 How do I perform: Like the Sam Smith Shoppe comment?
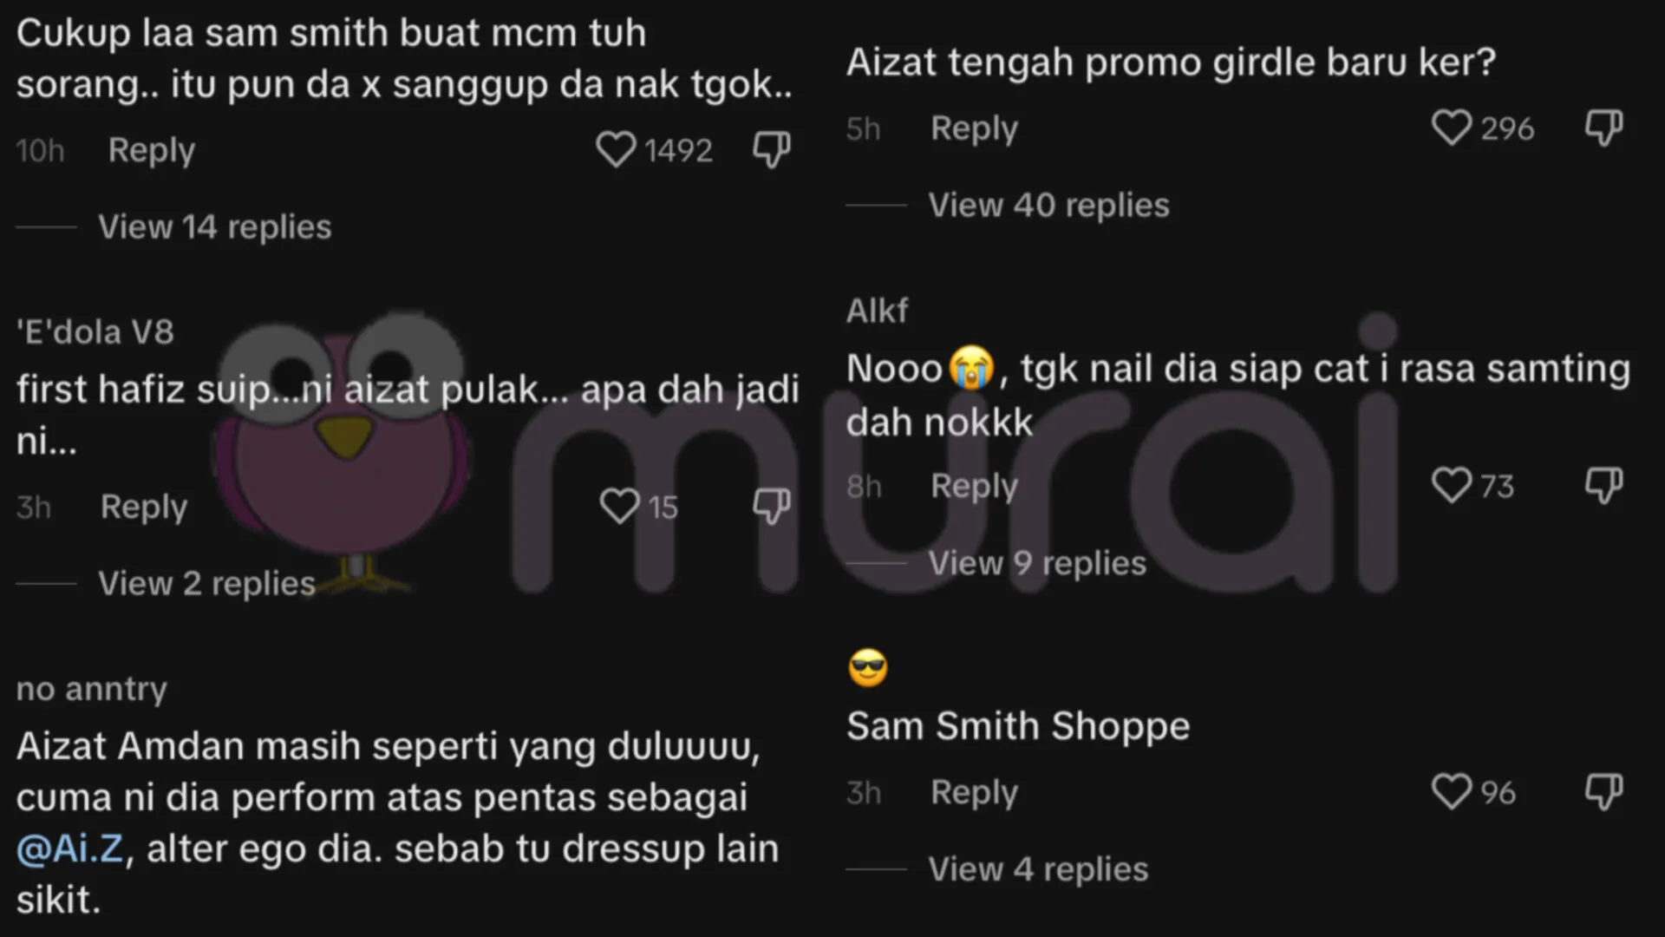[1451, 792]
